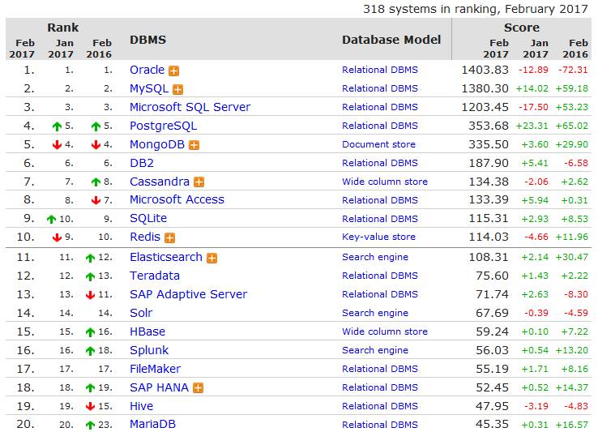
Task: Click the Database Model column header
Action: point(391,40)
